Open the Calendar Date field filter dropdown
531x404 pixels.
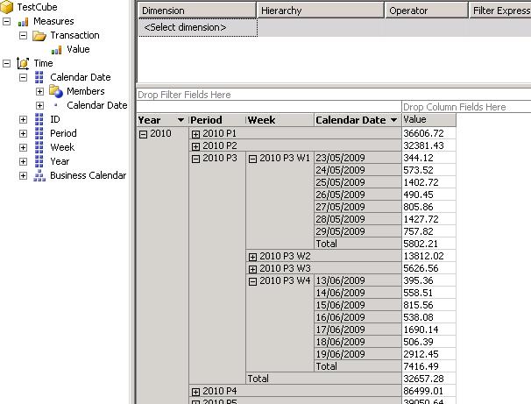point(393,120)
